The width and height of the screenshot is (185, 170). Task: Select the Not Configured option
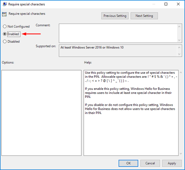(5, 27)
